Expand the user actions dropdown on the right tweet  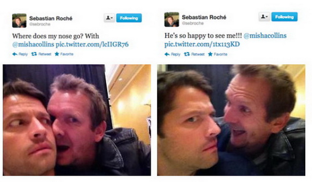point(264,17)
